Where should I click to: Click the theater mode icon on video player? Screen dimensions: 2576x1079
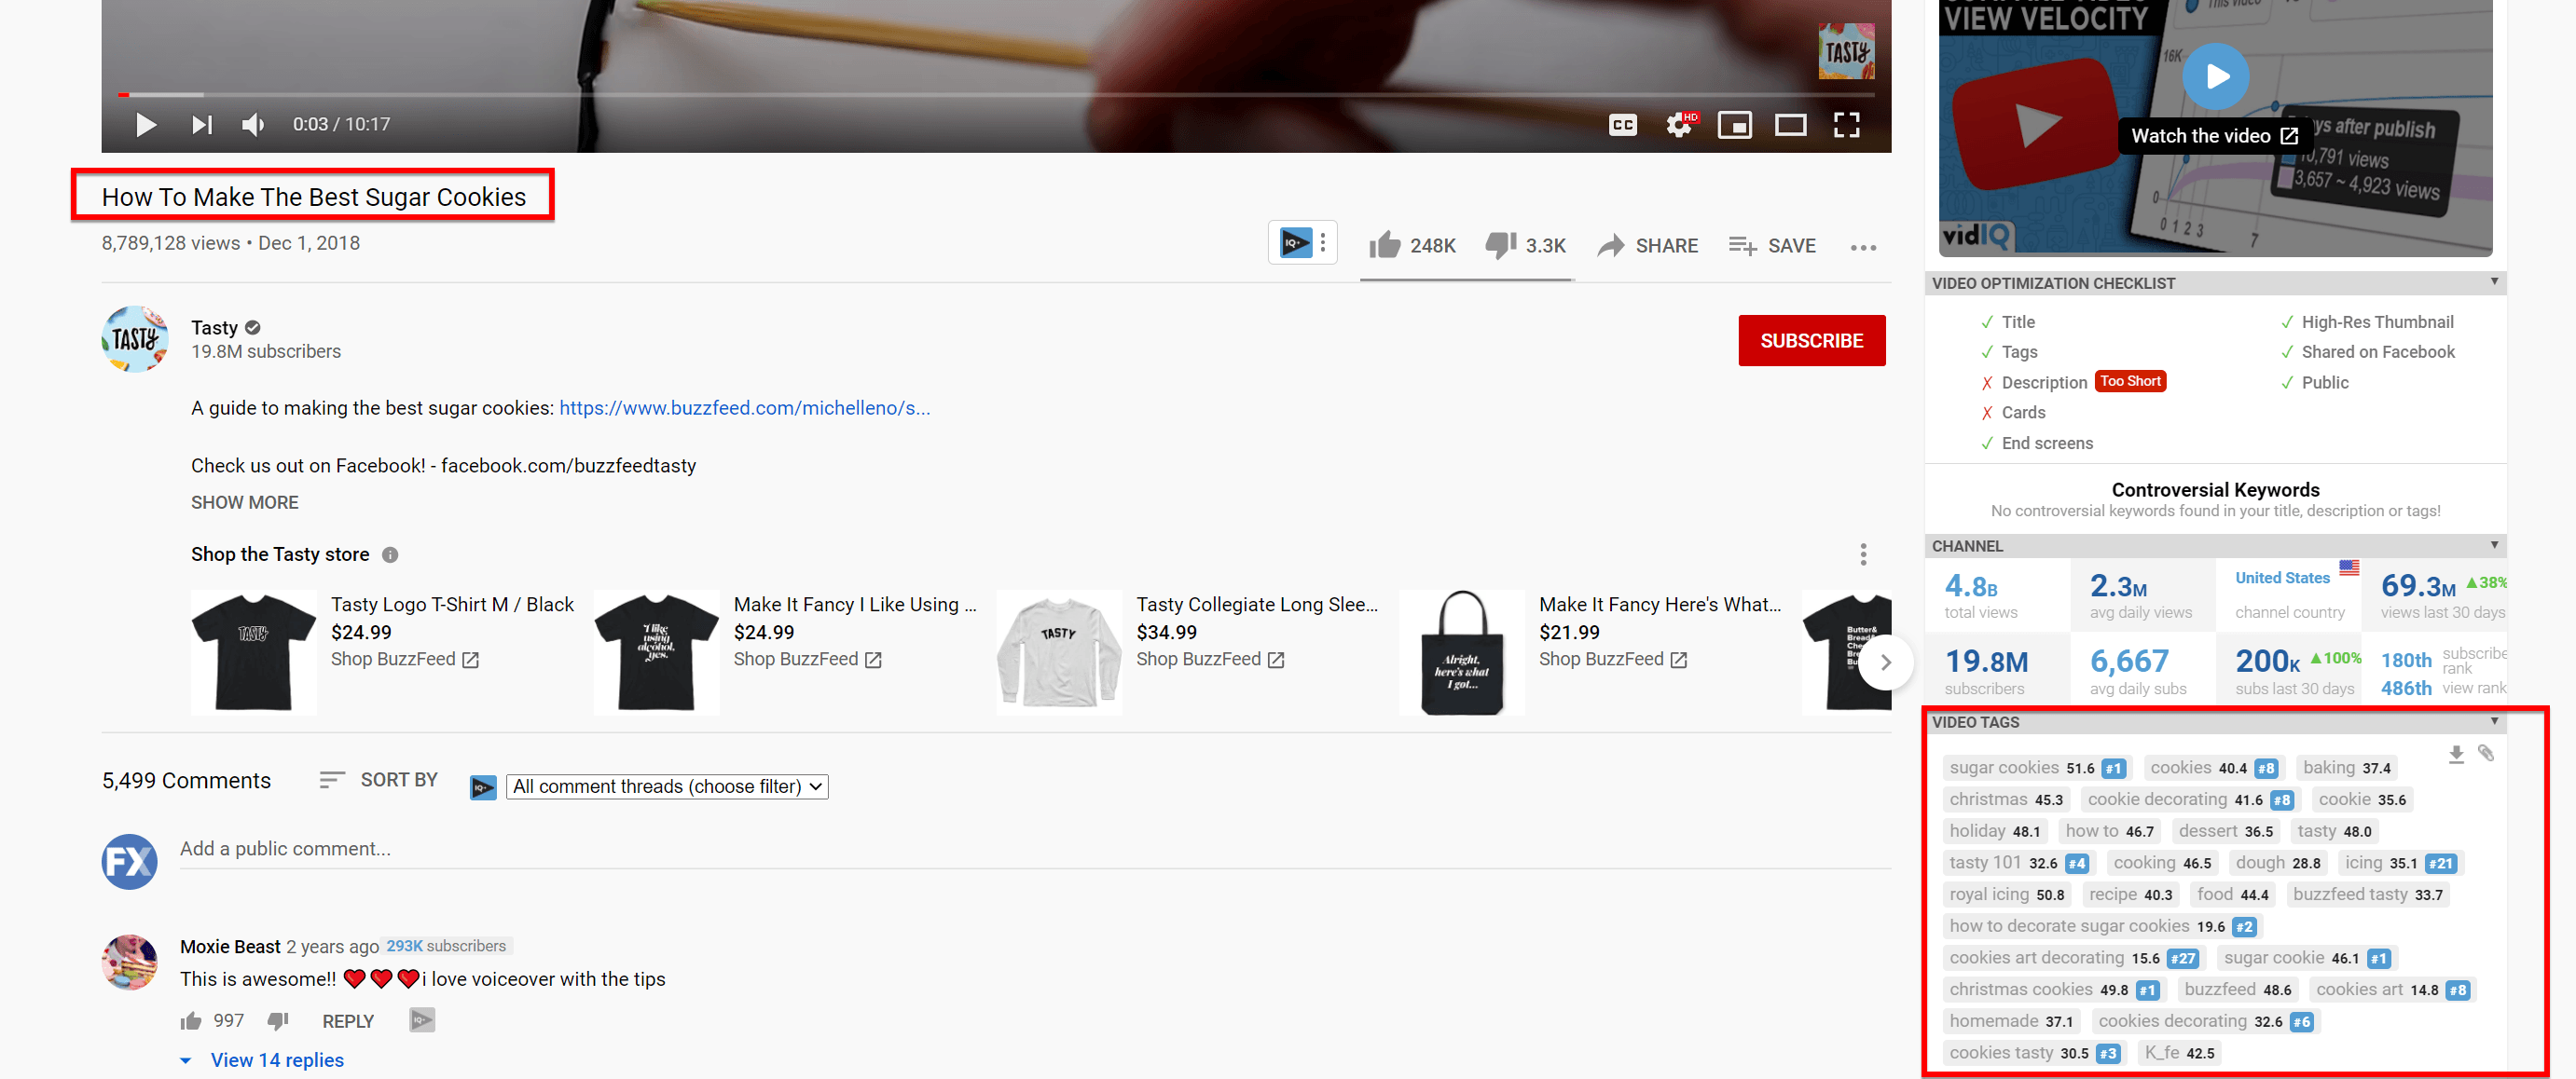click(x=1791, y=123)
